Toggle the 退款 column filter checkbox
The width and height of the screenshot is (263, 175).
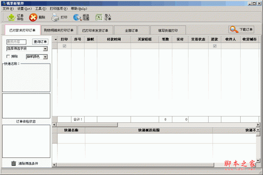215,46
